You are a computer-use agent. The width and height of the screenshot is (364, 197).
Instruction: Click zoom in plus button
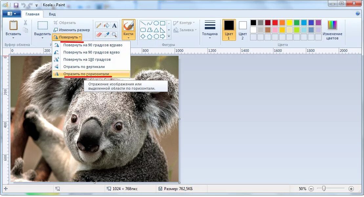point(351,189)
